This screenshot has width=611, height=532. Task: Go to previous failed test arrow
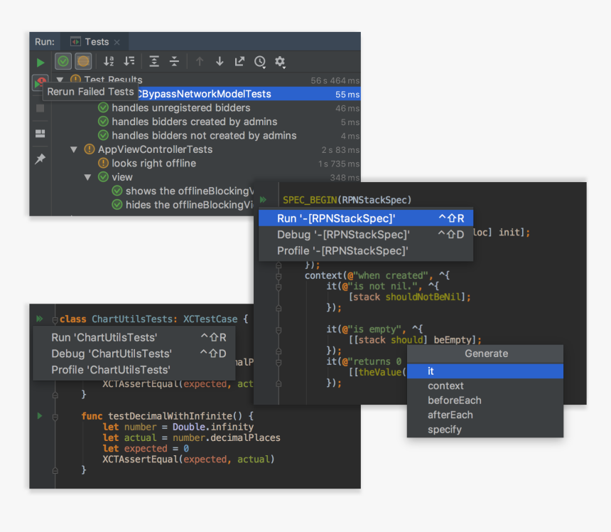click(200, 61)
